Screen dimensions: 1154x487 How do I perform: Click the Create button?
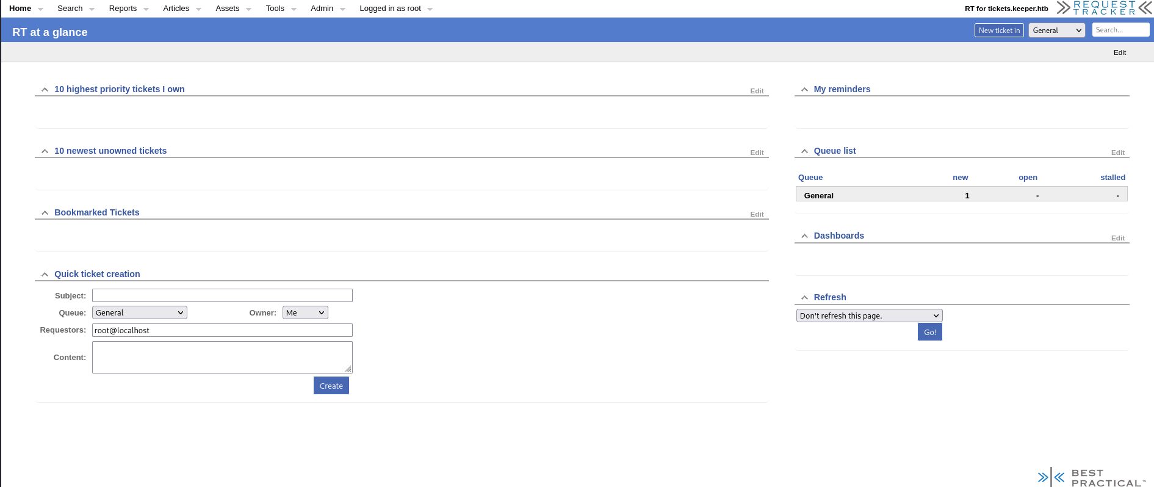pos(331,386)
